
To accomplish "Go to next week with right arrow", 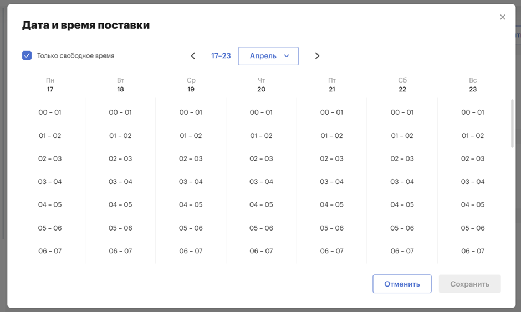I will pyautogui.click(x=317, y=56).
